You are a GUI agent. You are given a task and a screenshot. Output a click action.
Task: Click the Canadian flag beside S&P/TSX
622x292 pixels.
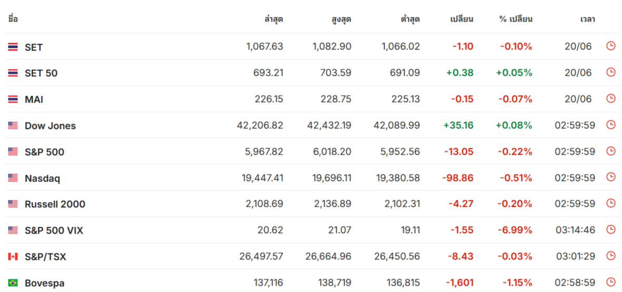13,257
